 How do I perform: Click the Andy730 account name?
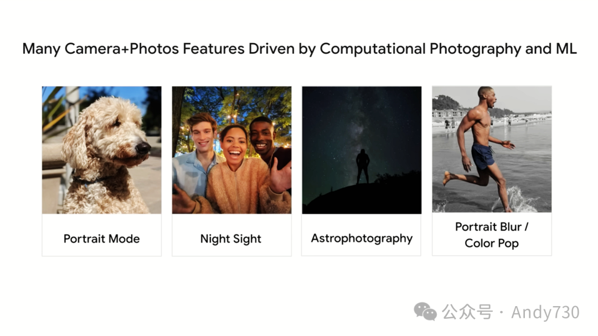(x=545, y=312)
